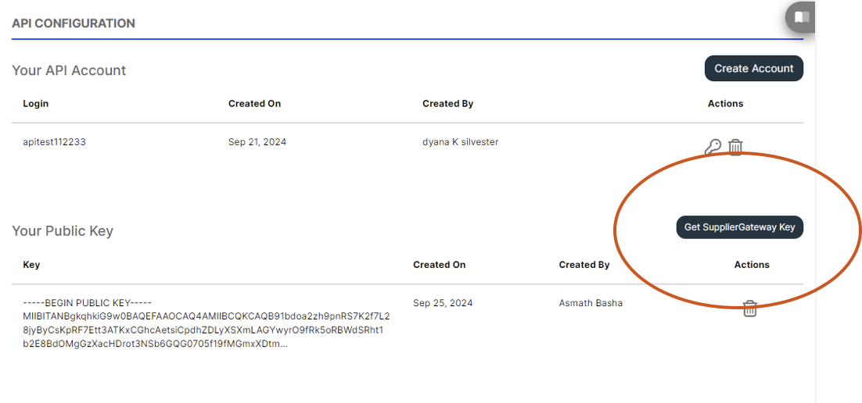
Task: Click the Actions header in public key table
Action: (x=752, y=265)
